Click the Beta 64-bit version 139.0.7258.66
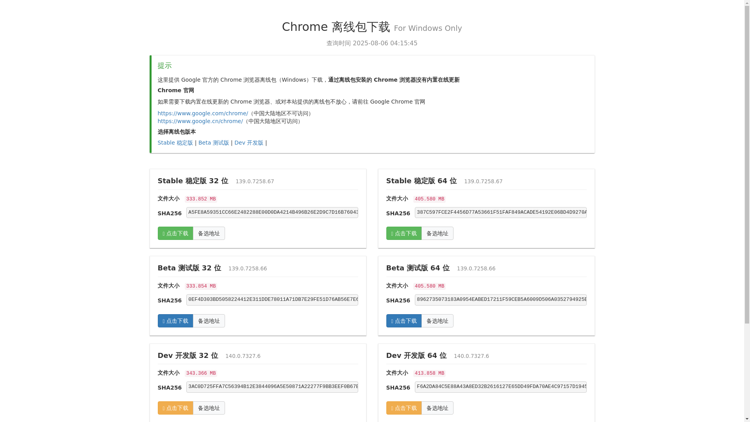750x422 pixels. pyautogui.click(x=476, y=268)
